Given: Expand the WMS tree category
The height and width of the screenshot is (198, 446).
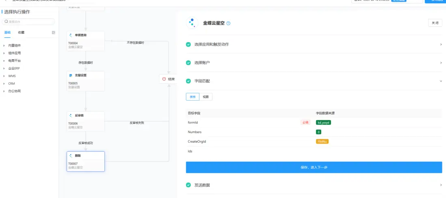Looking at the screenshot, I should 4,76.
